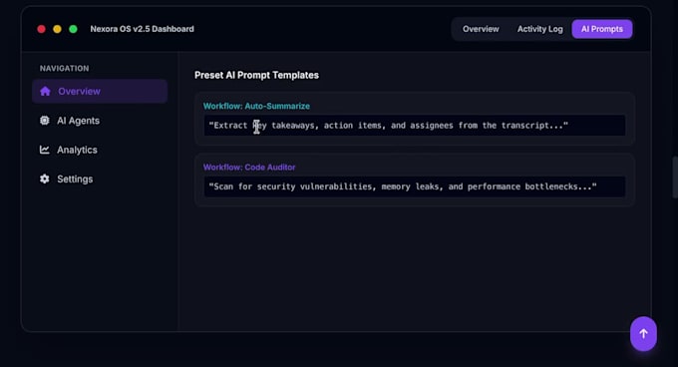This screenshot has height=367, width=678.
Task: Click the home icon beside Overview
Action: 46,91
